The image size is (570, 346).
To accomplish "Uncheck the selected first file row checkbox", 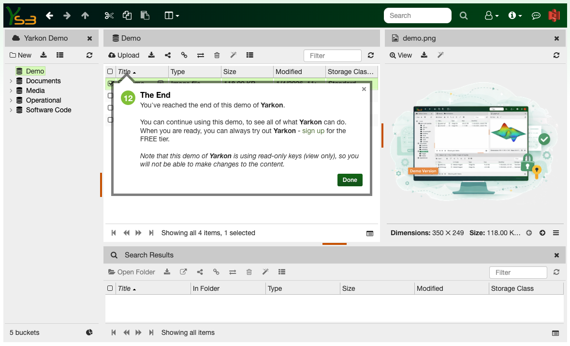I will click(x=110, y=84).
